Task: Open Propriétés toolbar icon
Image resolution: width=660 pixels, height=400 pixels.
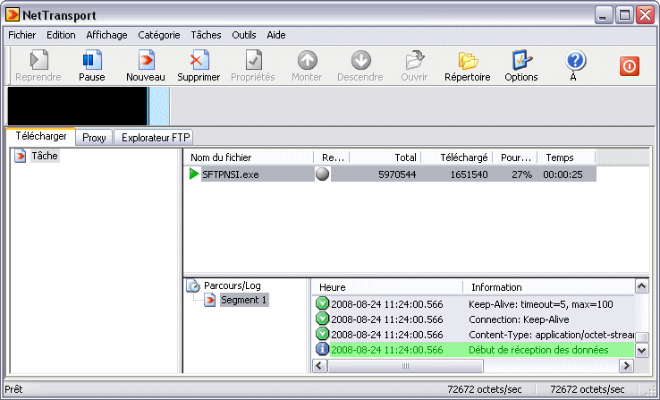Action: [x=253, y=61]
